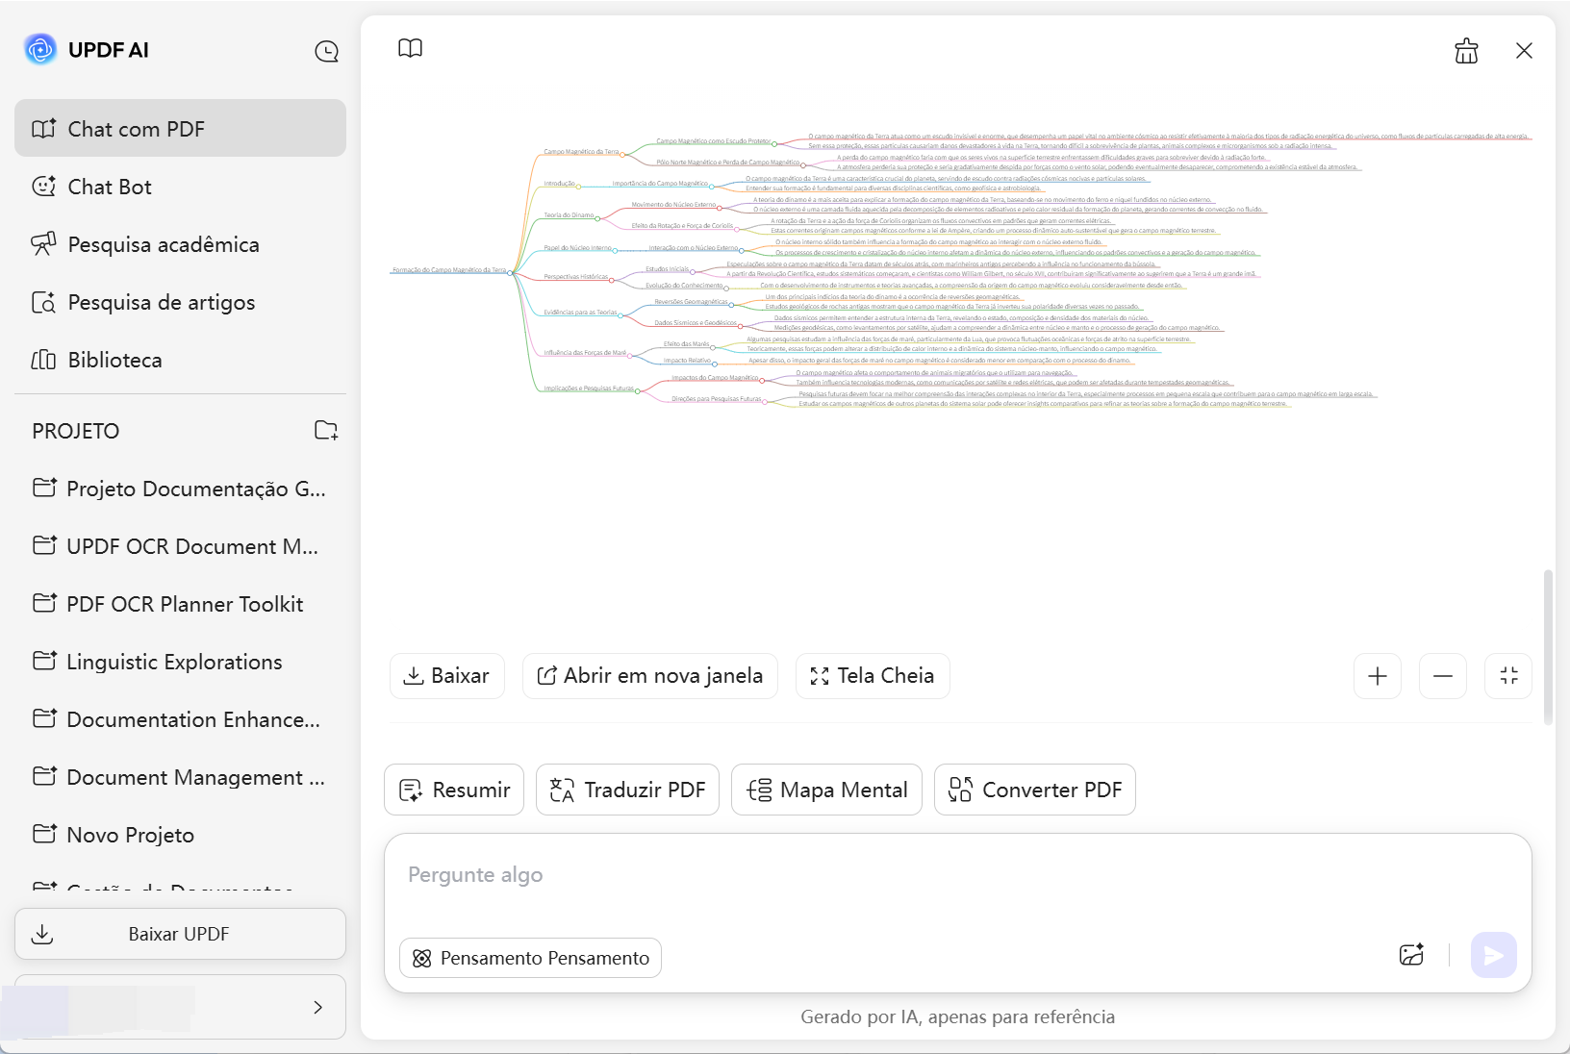Click the book icon above the mind map
The image size is (1570, 1054).
410,48
